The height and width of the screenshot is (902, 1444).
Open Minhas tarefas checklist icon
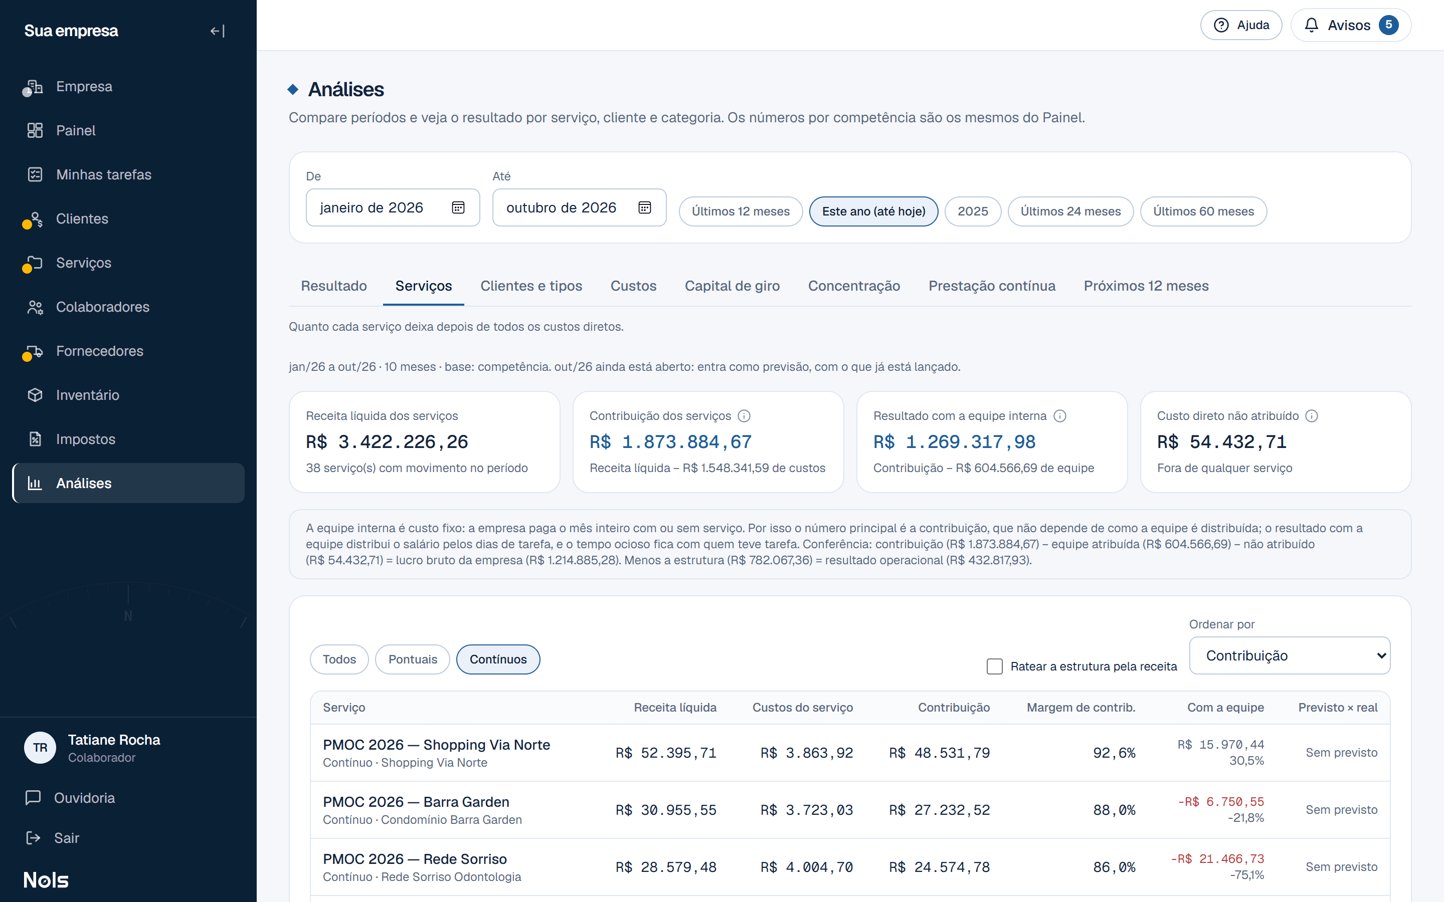point(35,175)
